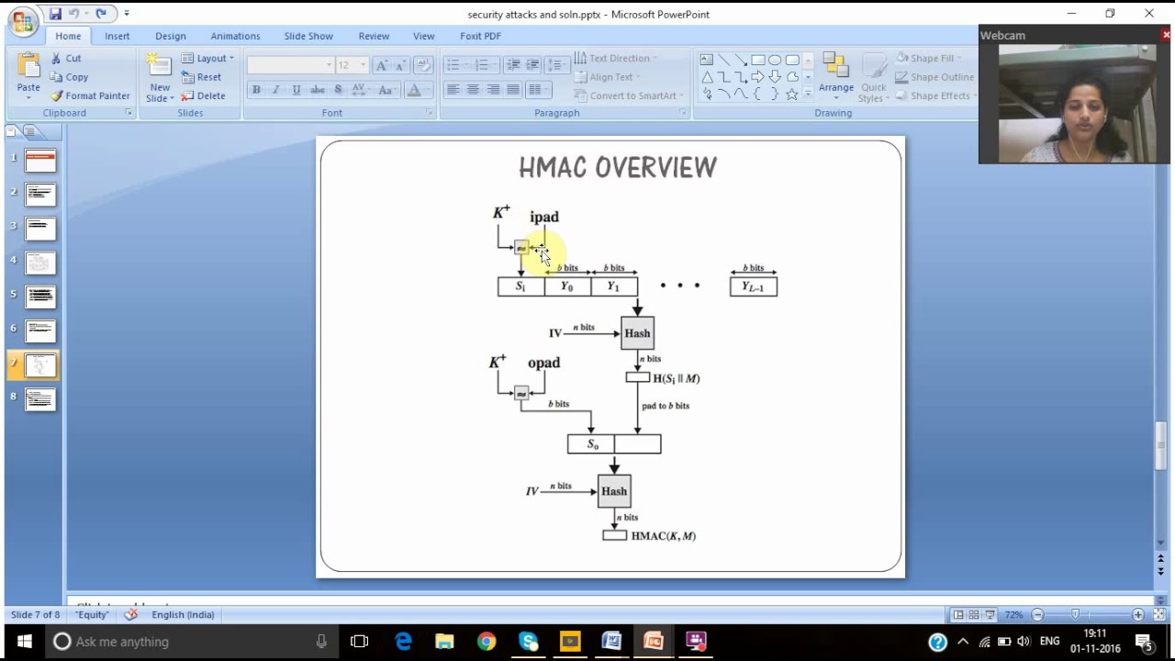The height and width of the screenshot is (661, 1175).
Task: Expand Align Text options
Action: point(608,77)
